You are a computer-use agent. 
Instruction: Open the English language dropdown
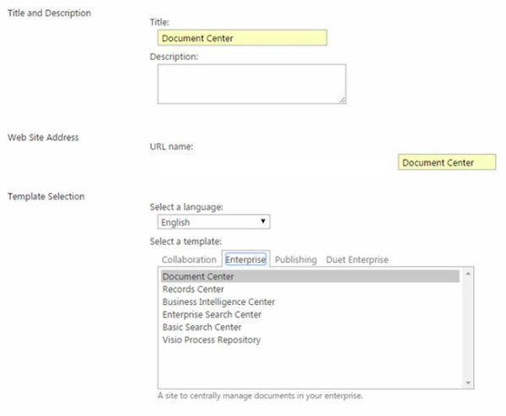point(213,222)
